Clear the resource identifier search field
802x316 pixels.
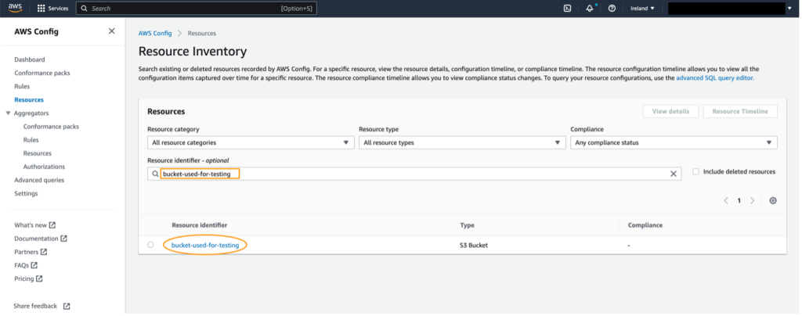(674, 174)
